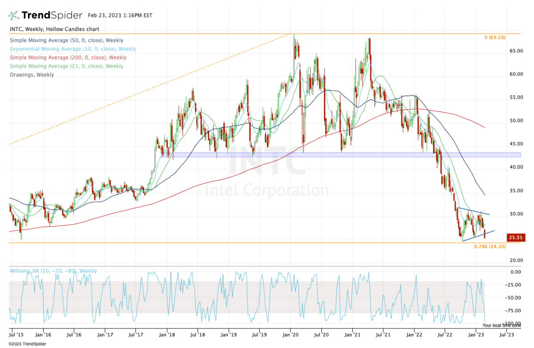534x348 pixels.
Task: Click the 40.00 price axis label
Action: pos(516,167)
